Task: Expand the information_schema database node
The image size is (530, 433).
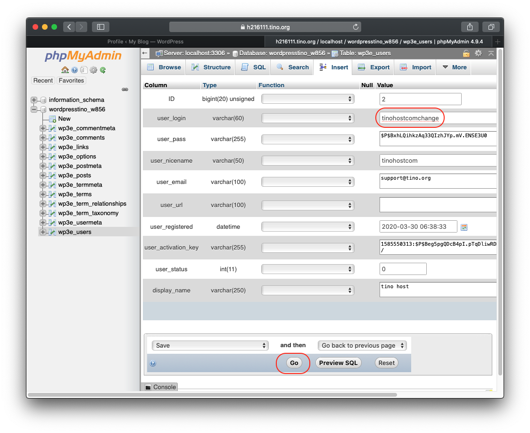Action: coord(34,100)
